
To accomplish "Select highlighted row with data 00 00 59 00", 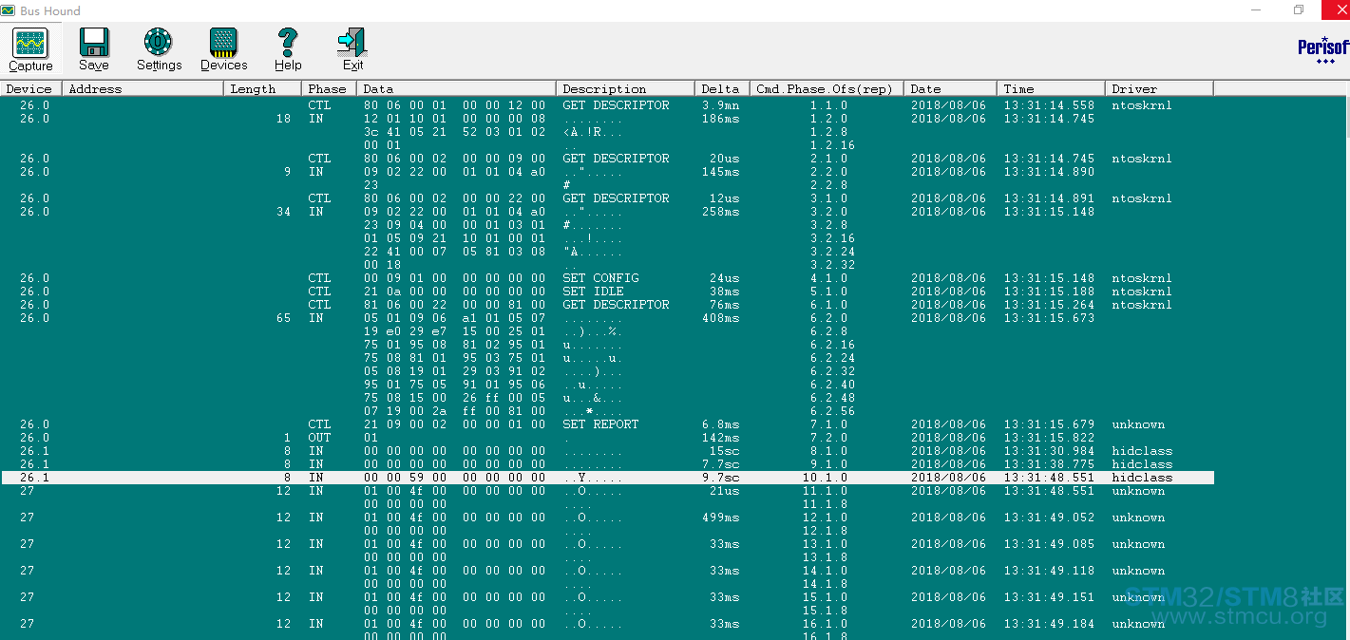I will coord(607,478).
